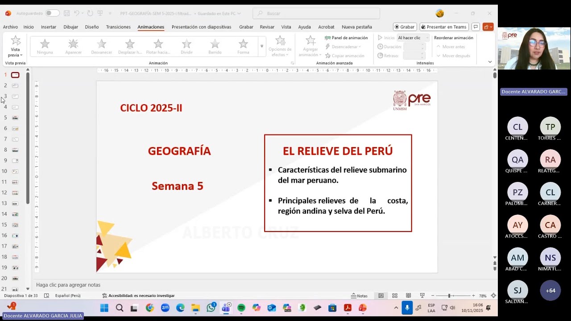
Task: Start slideshow from status bar icon
Action: point(422,296)
